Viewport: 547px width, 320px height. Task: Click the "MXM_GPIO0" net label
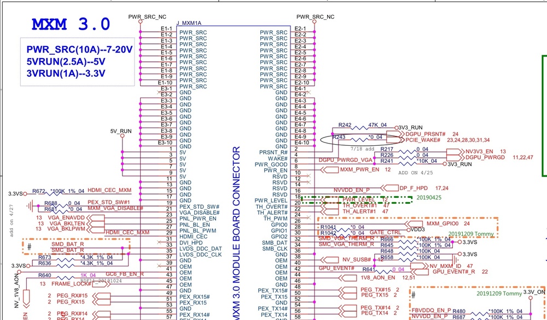click(x=443, y=224)
